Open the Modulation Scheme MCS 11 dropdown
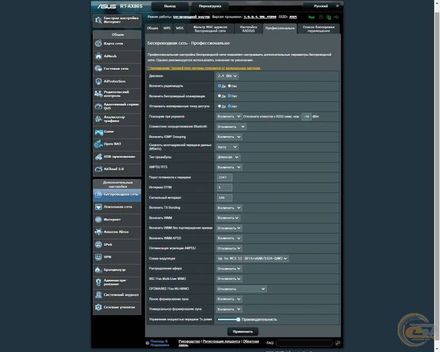Image resolution: width=440 pixels, height=352 pixels. pyautogui.click(x=252, y=258)
